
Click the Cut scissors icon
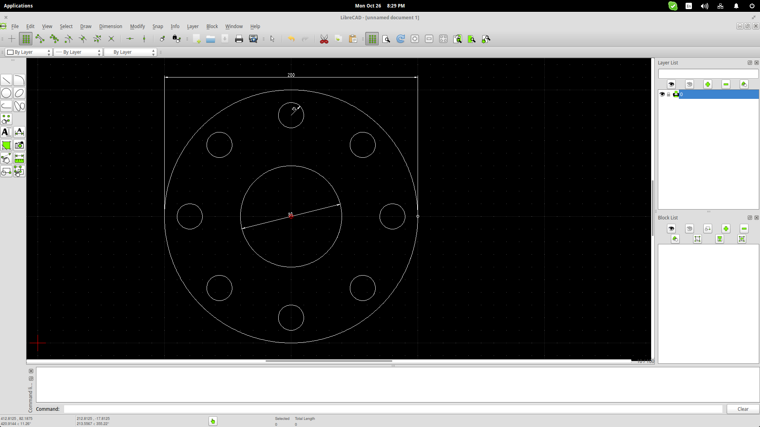pyautogui.click(x=324, y=39)
